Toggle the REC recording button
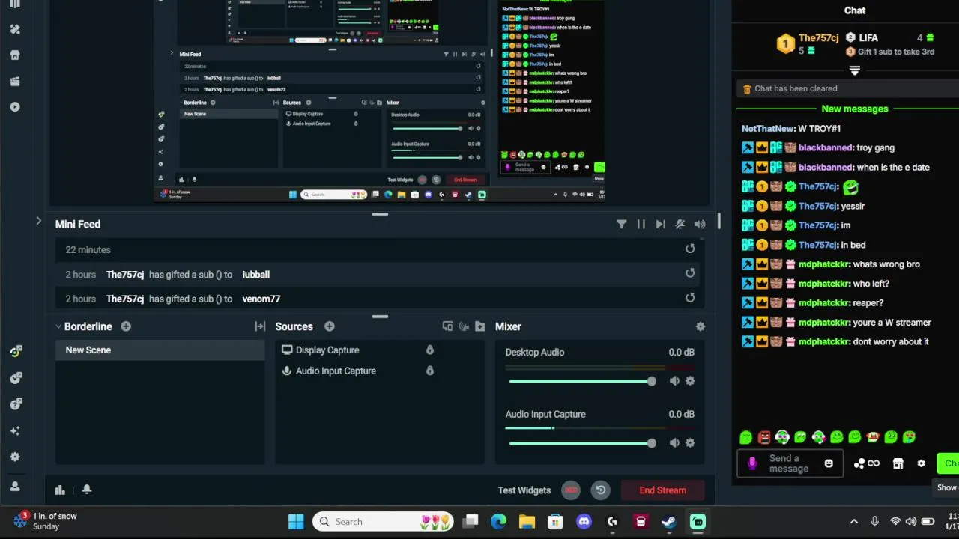Viewport: 959px width, 539px height. pos(572,490)
